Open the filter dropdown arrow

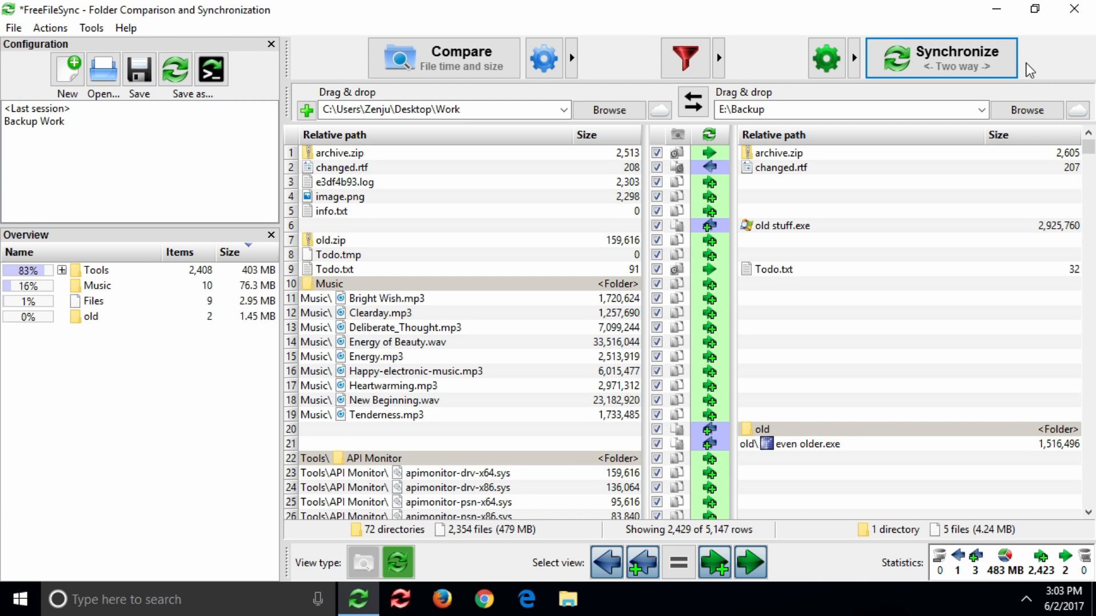(x=719, y=58)
